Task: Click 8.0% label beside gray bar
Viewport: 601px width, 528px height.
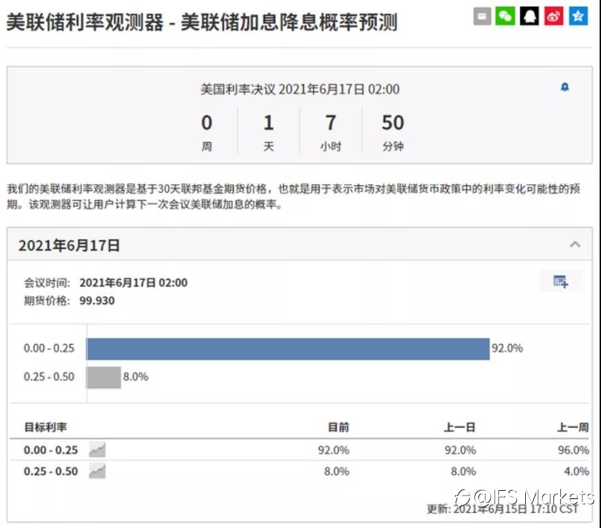Action: pyautogui.click(x=136, y=377)
